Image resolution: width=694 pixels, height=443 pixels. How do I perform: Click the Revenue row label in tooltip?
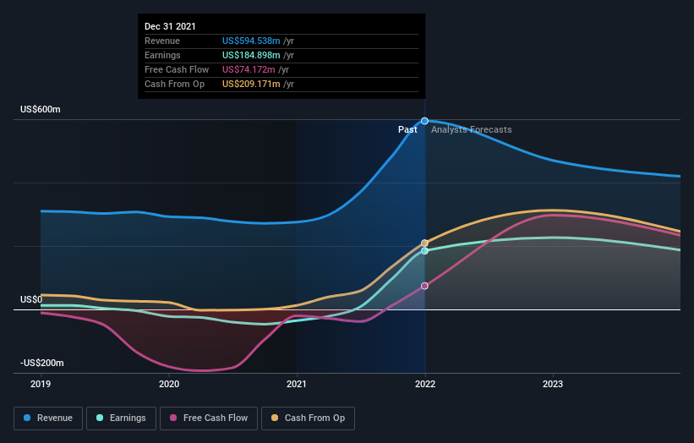[162, 41]
